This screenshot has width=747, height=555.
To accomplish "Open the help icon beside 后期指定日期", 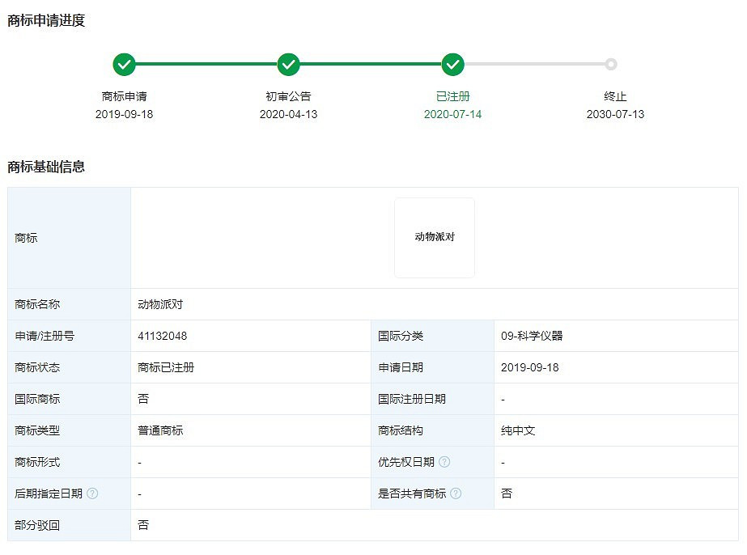I will (92, 494).
